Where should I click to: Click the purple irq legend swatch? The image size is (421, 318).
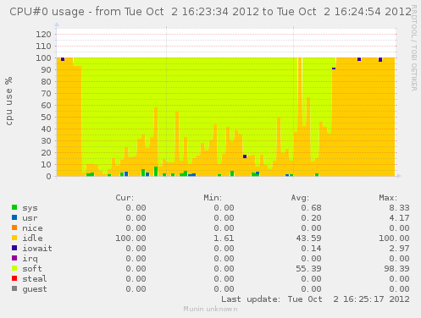14,258
